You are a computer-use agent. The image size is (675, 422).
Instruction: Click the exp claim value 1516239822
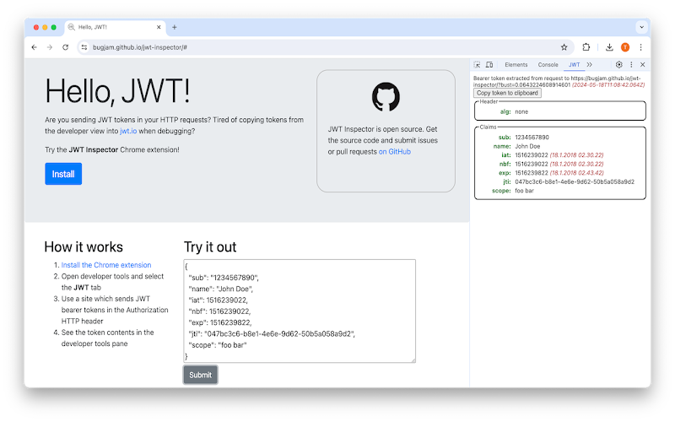pos(532,173)
